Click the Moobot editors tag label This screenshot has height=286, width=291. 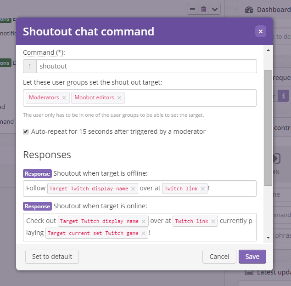[x=94, y=97]
